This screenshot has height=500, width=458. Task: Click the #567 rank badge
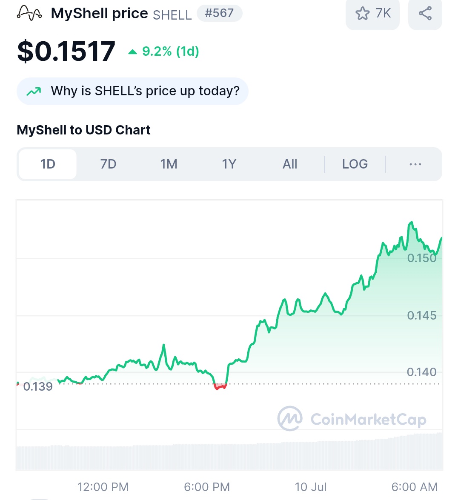[x=220, y=13]
